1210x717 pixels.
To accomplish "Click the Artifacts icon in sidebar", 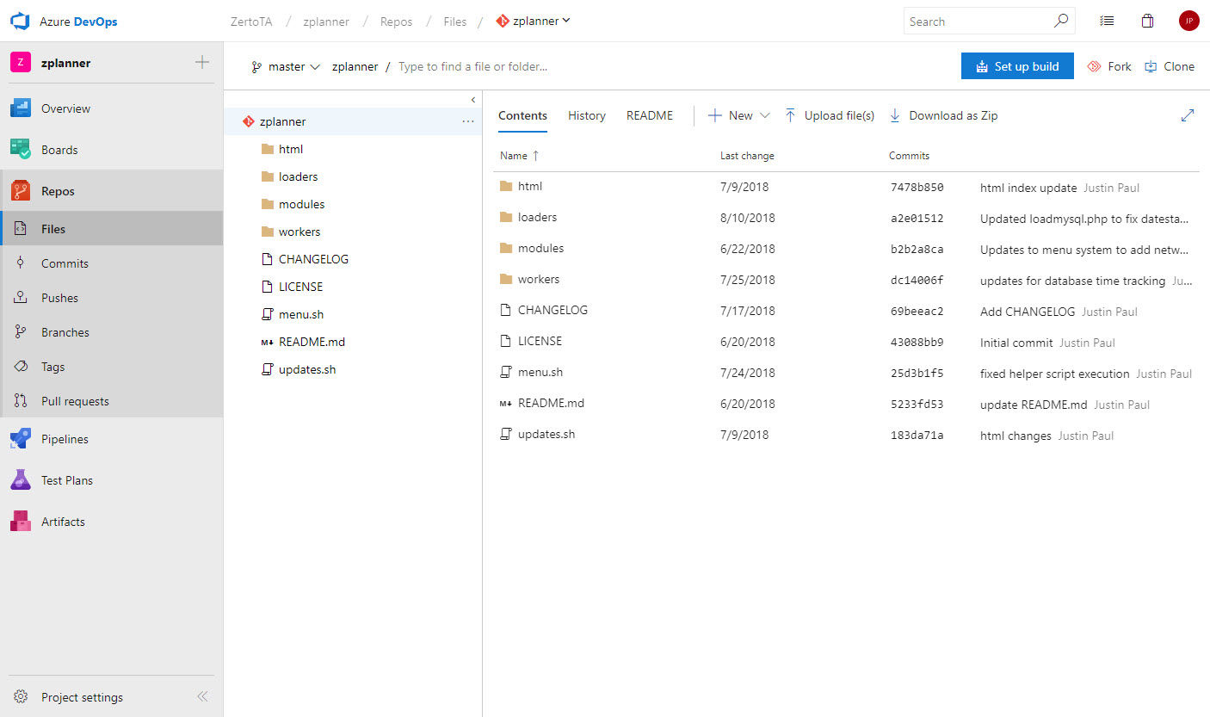I will coord(21,522).
